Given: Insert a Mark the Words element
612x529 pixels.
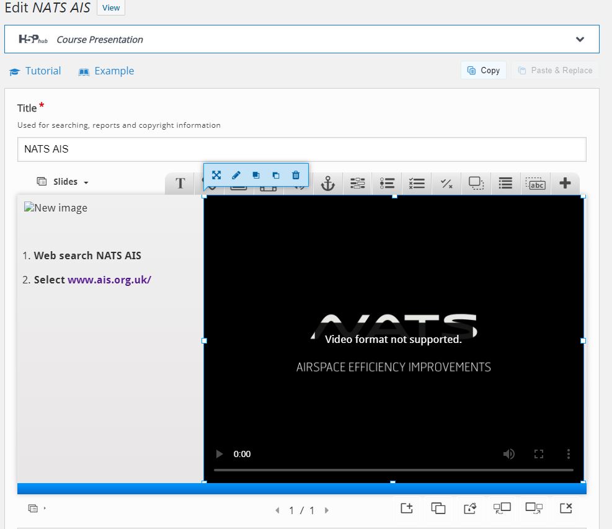Looking at the screenshot, I should (535, 183).
